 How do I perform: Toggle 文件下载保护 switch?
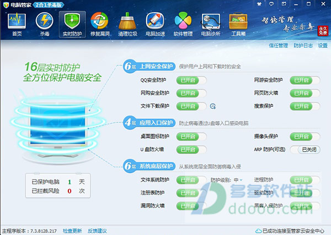pos(191,106)
